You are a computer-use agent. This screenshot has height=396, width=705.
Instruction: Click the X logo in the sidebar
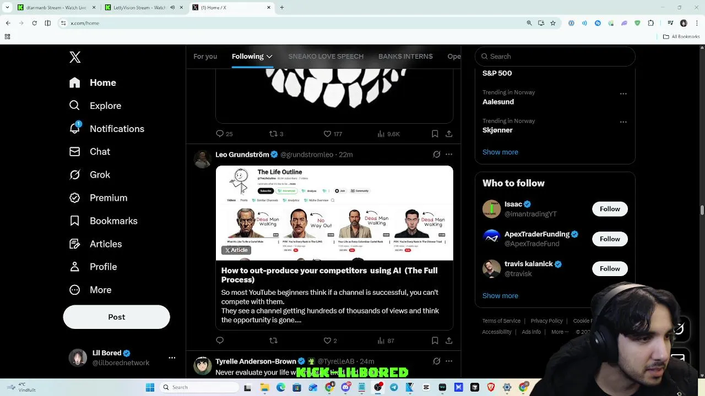point(75,57)
